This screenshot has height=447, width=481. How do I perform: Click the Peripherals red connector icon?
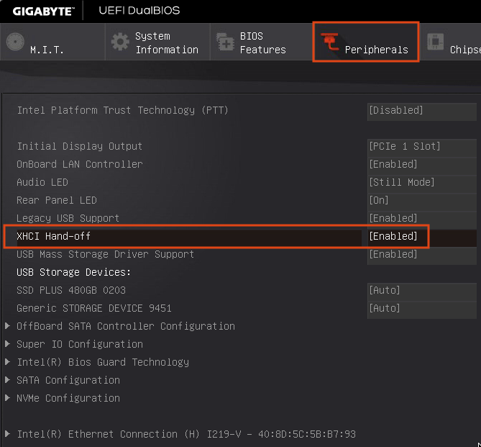point(330,42)
